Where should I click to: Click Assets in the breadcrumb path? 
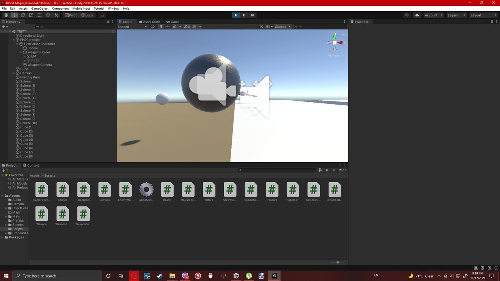click(x=34, y=176)
